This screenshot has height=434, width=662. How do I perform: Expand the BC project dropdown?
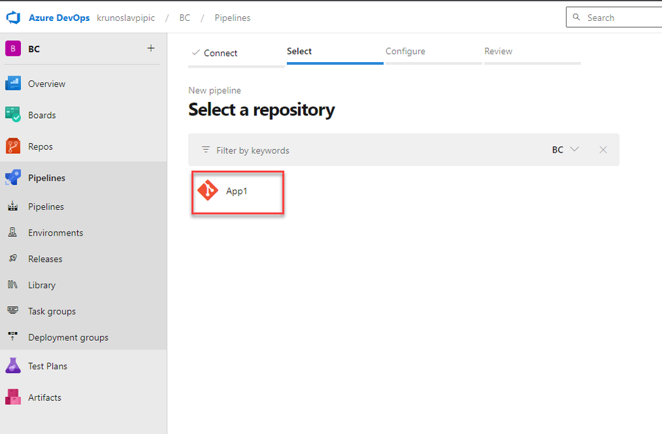coord(565,150)
